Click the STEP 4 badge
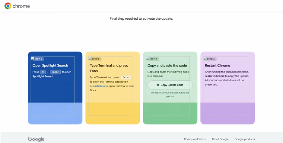 tap(211, 59)
